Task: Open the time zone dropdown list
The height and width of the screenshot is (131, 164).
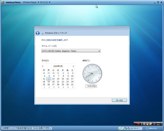Action: pyautogui.click(x=71, y=51)
